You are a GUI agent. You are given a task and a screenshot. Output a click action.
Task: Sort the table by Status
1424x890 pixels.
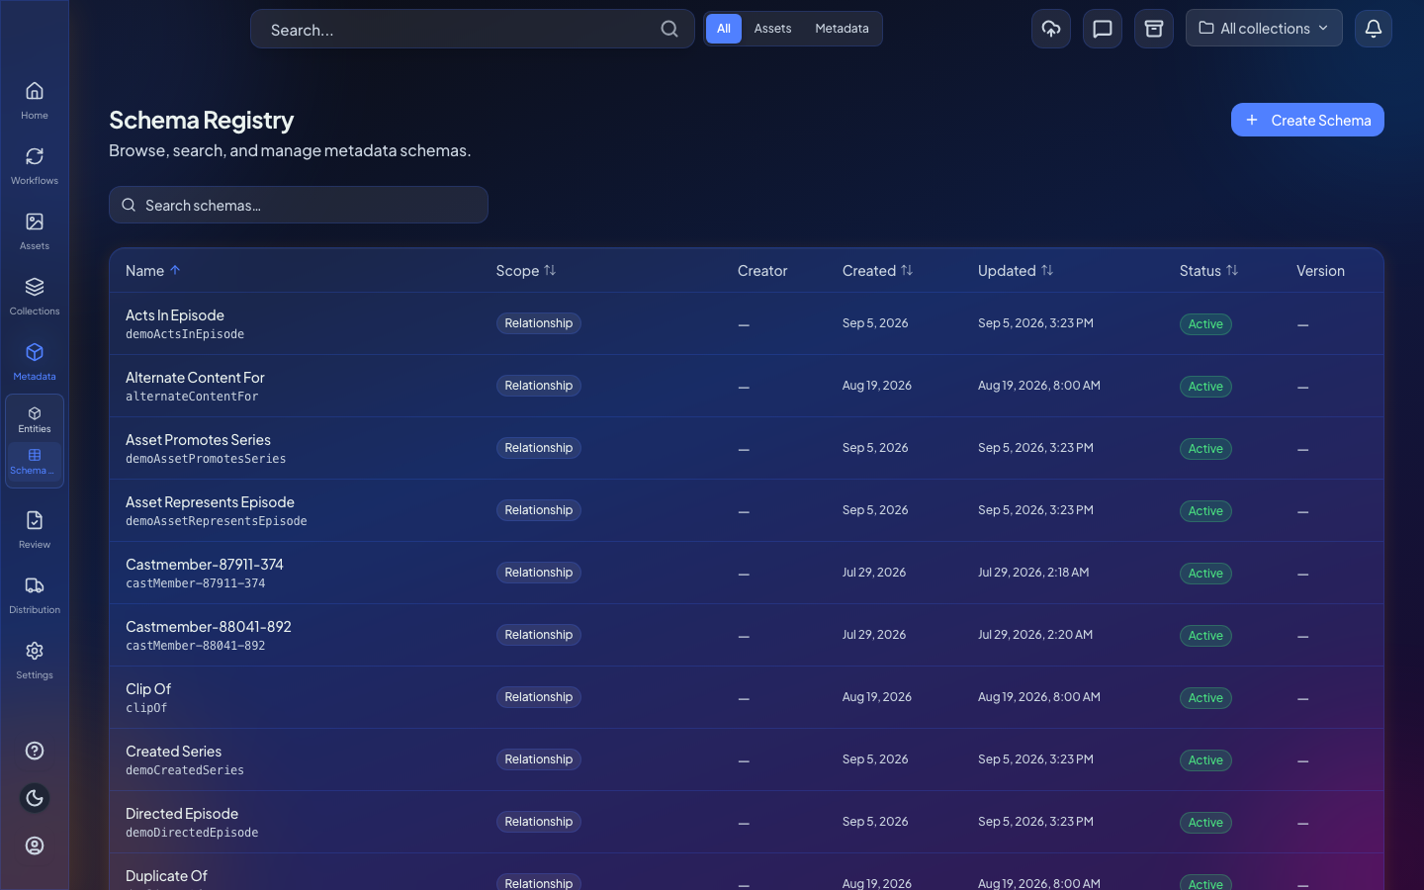click(x=1208, y=271)
